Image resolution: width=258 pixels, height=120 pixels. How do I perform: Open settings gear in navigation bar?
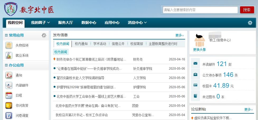point(250,23)
